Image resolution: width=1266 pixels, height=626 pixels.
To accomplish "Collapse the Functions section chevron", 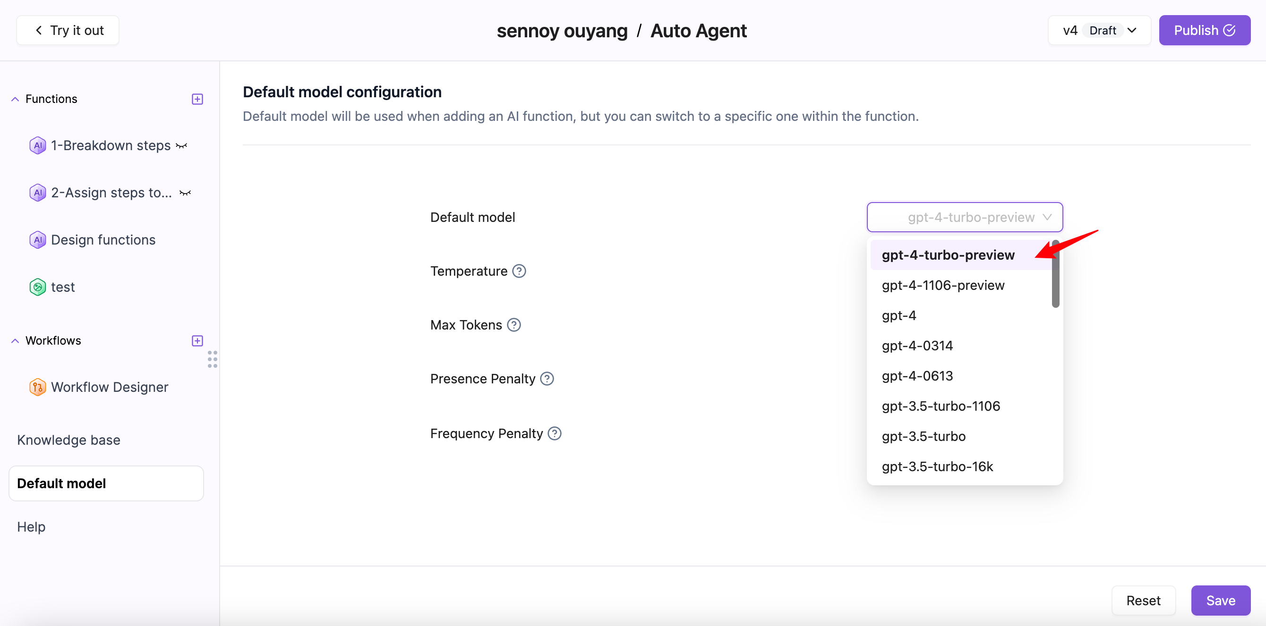I will point(15,99).
